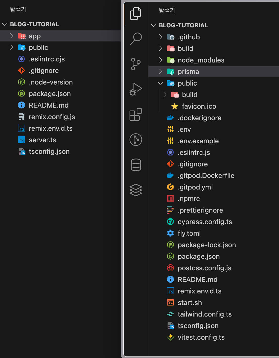Viewport: 279px width, 358px height.
Task: Click the Docker icon beside .gitpod.Dockerfile
Action: [170, 176]
